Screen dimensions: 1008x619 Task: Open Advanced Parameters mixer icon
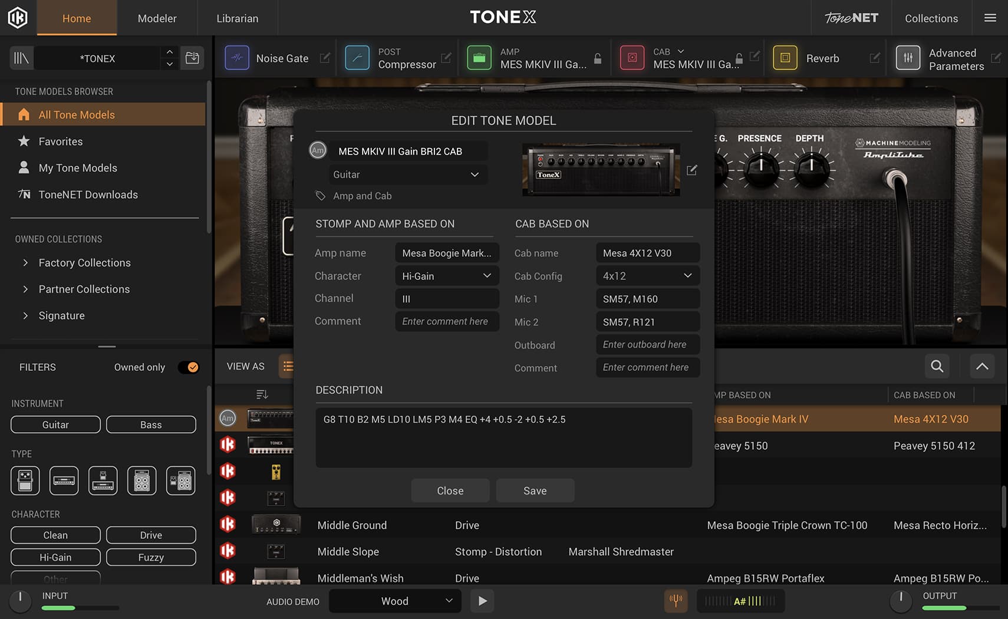(x=908, y=58)
